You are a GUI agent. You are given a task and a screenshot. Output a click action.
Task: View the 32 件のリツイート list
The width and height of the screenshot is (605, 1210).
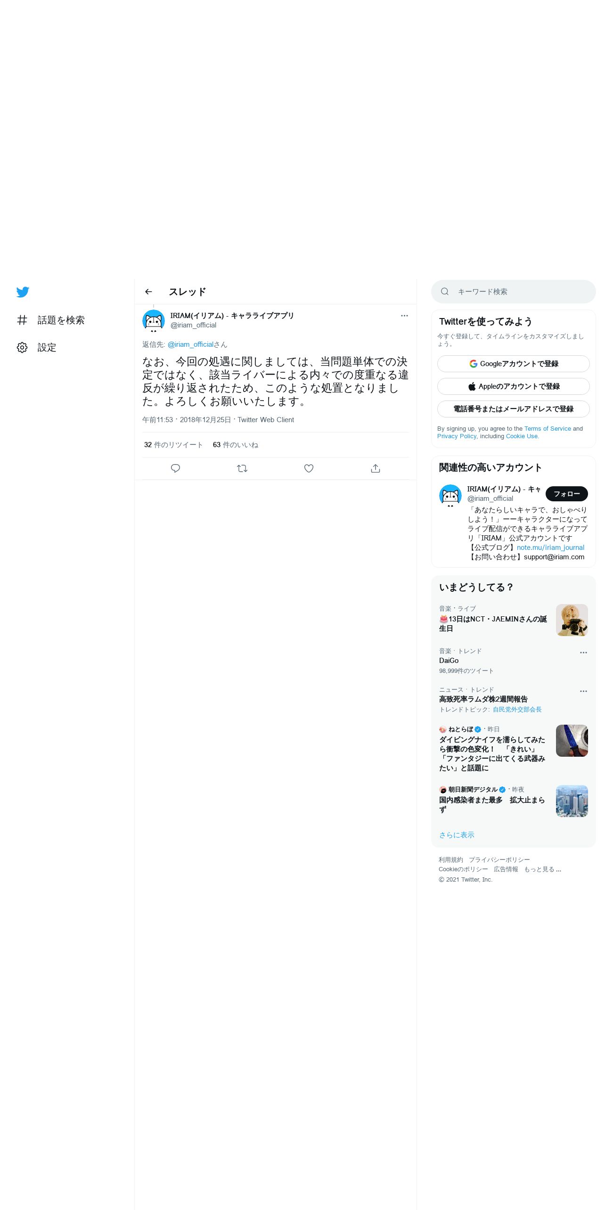(x=173, y=445)
